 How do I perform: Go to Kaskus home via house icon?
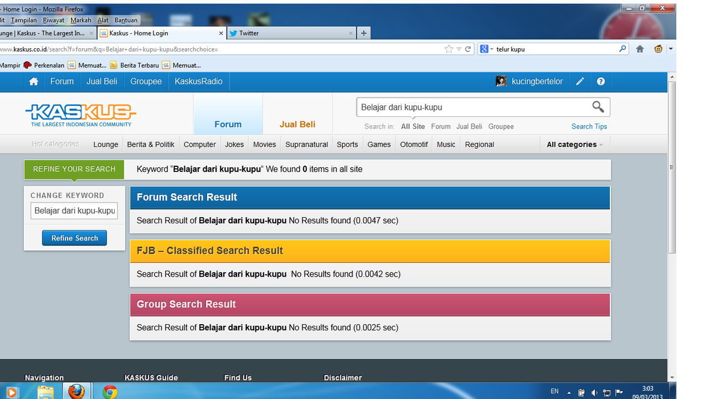(34, 81)
